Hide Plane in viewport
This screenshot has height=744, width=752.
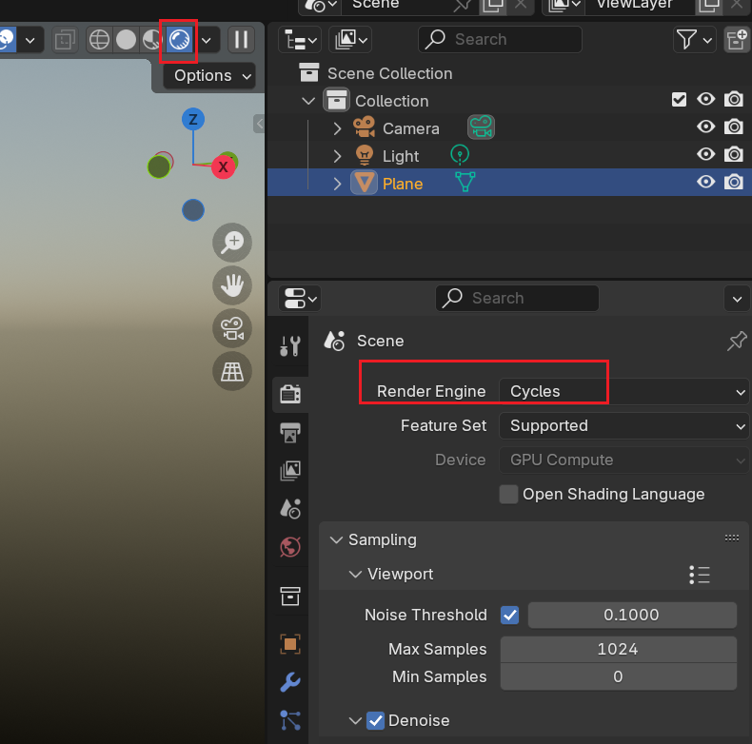706,182
